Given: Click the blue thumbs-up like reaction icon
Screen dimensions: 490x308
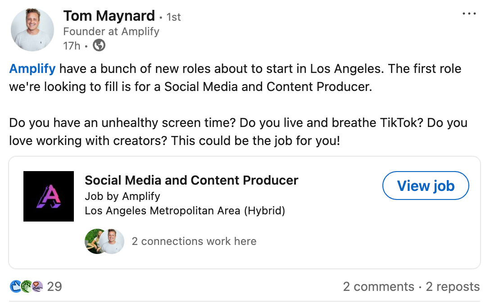Looking at the screenshot, I should point(15,286).
